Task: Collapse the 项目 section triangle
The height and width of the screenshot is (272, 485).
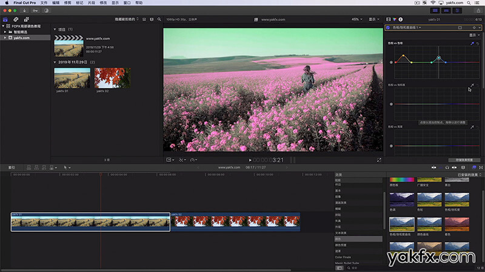Action: click(x=55, y=30)
